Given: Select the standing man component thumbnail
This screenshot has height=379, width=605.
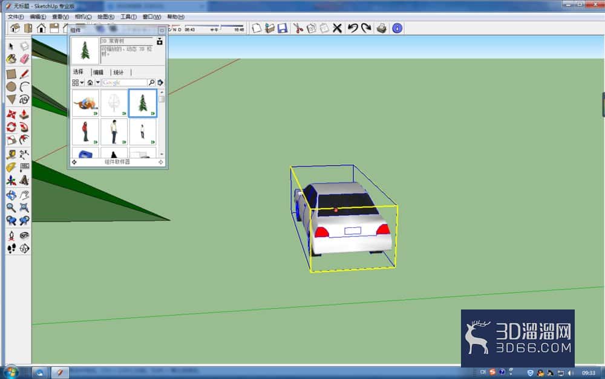Looking at the screenshot, I should coord(114,132).
